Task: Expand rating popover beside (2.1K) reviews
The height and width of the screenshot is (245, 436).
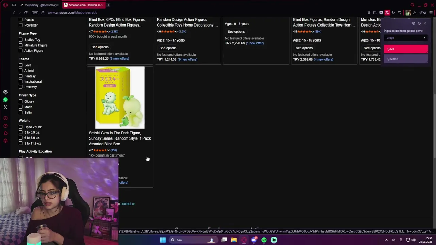Action: pyautogui.click(x=108, y=31)
